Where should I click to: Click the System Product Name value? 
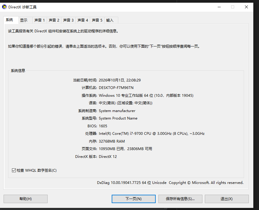tap(118, 118)
